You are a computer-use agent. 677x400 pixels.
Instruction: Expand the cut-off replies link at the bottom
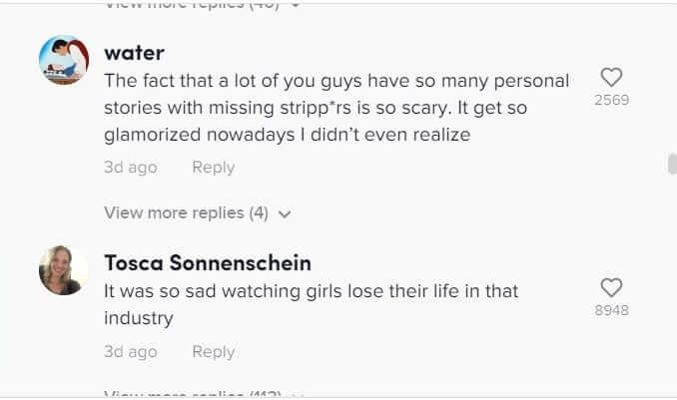195,394
